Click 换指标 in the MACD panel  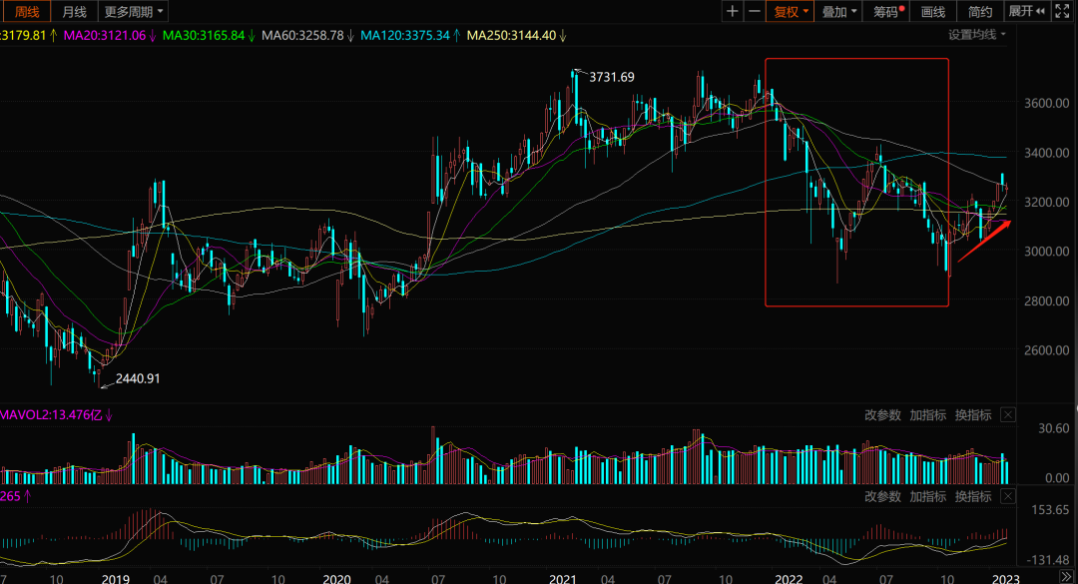pyautogui.click(x=973, y=496)
